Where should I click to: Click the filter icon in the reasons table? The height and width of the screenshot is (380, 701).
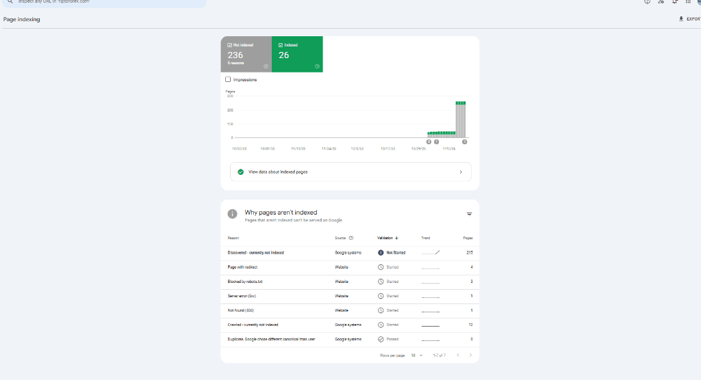click(469, 214)
